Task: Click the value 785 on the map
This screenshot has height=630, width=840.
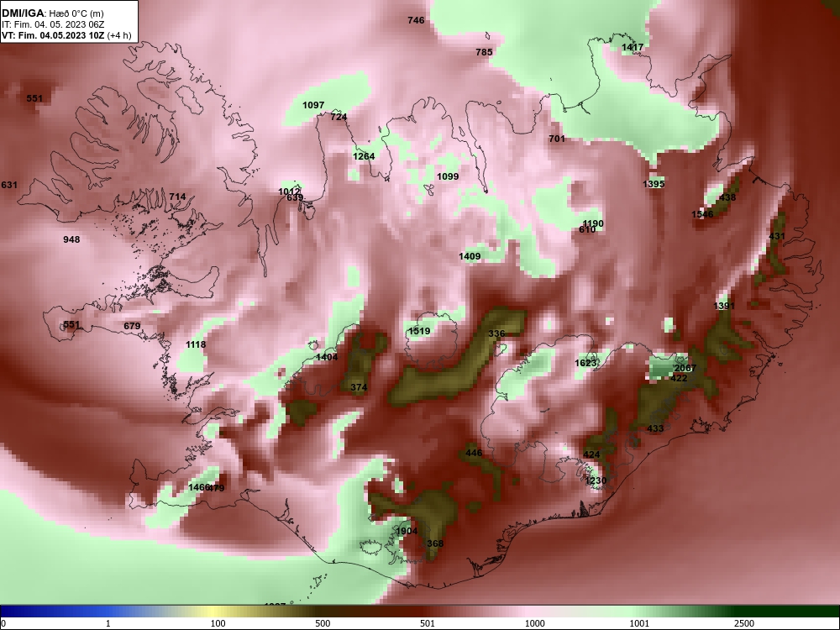Action: click(x=484, y=52)
